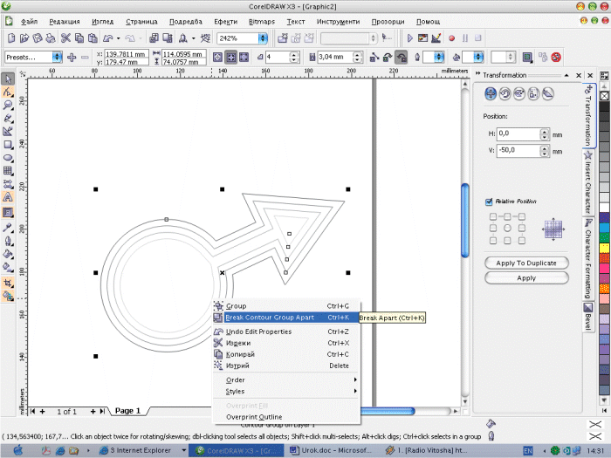Image resolution: width=611 pixels, height=458 pixels.
Task: Switch to the Insert Character docker tab
Action: click(587, 181)
